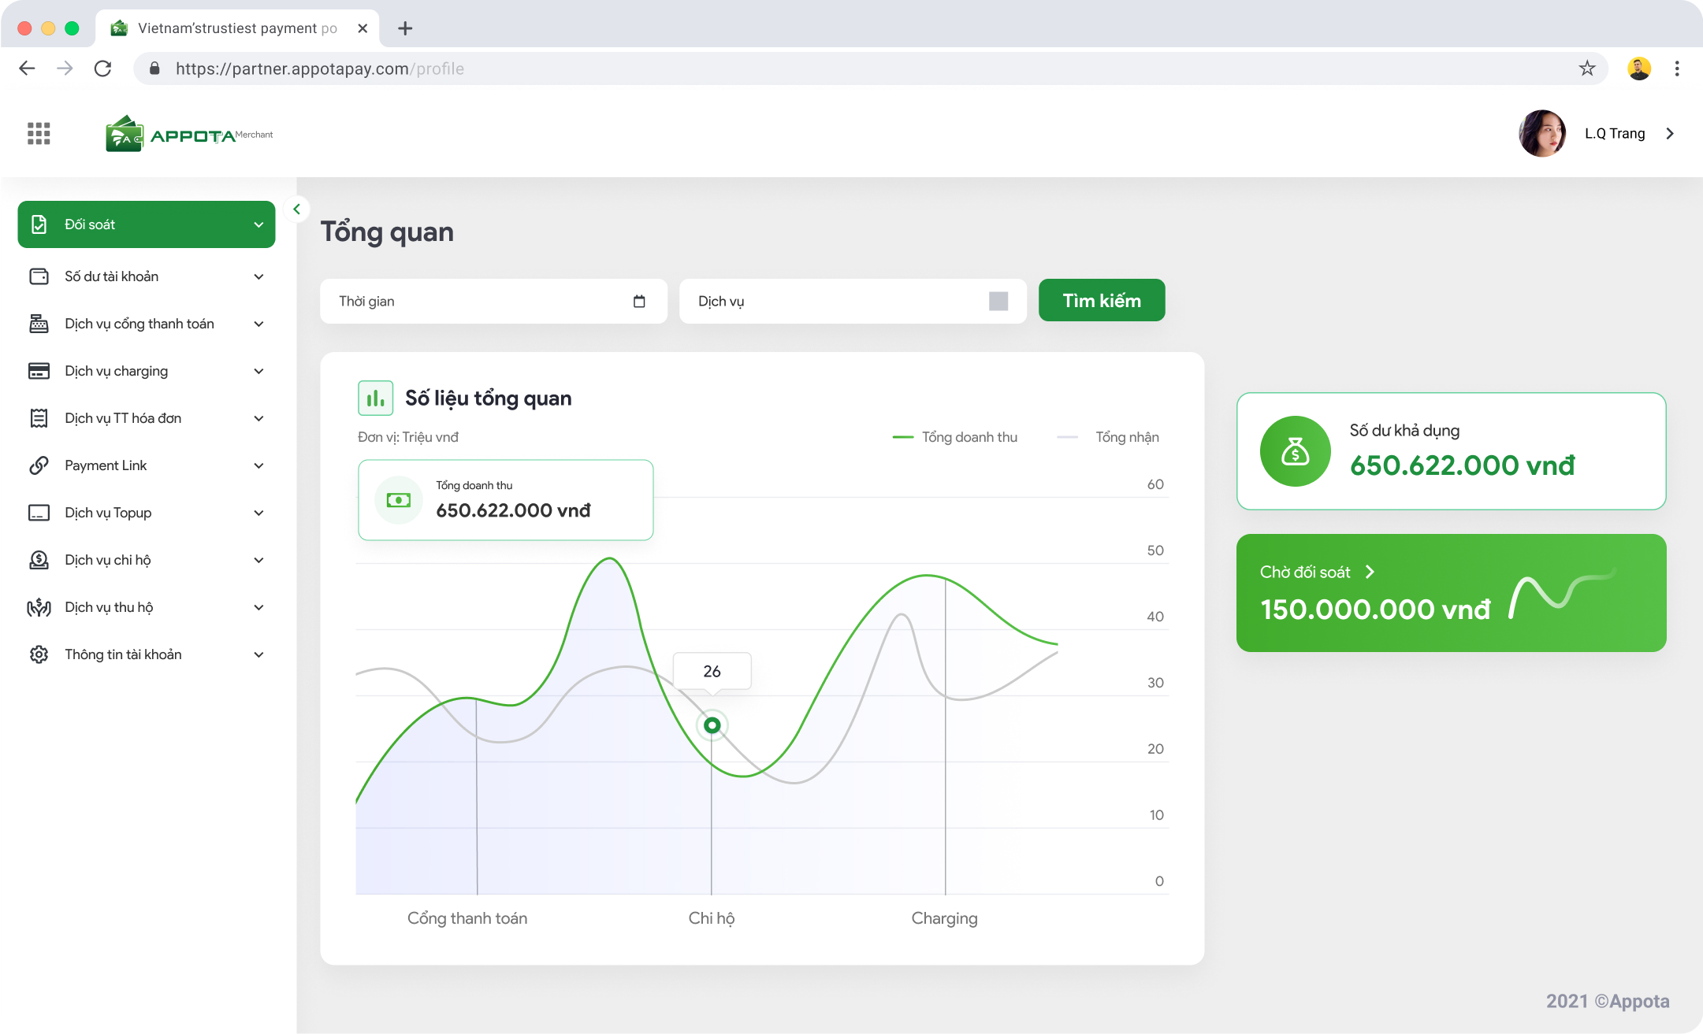Click the Thông tin tài khoản gear icon
1703x1034 pixels.
click(39, 654)
